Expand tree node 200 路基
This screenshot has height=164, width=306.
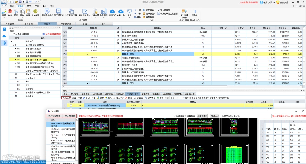point(15,52)
